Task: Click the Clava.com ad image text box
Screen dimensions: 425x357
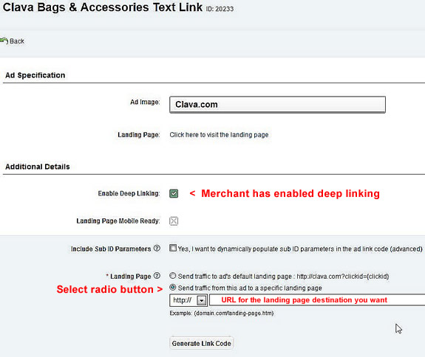Action: (x=277, y=105)
